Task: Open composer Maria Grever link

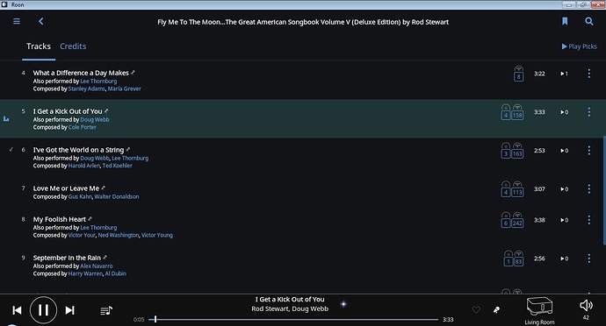Action: [125, 89]
